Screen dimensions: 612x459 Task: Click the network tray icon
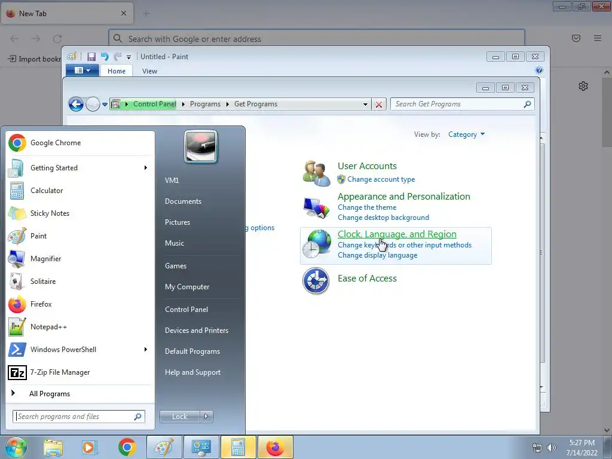537,448
